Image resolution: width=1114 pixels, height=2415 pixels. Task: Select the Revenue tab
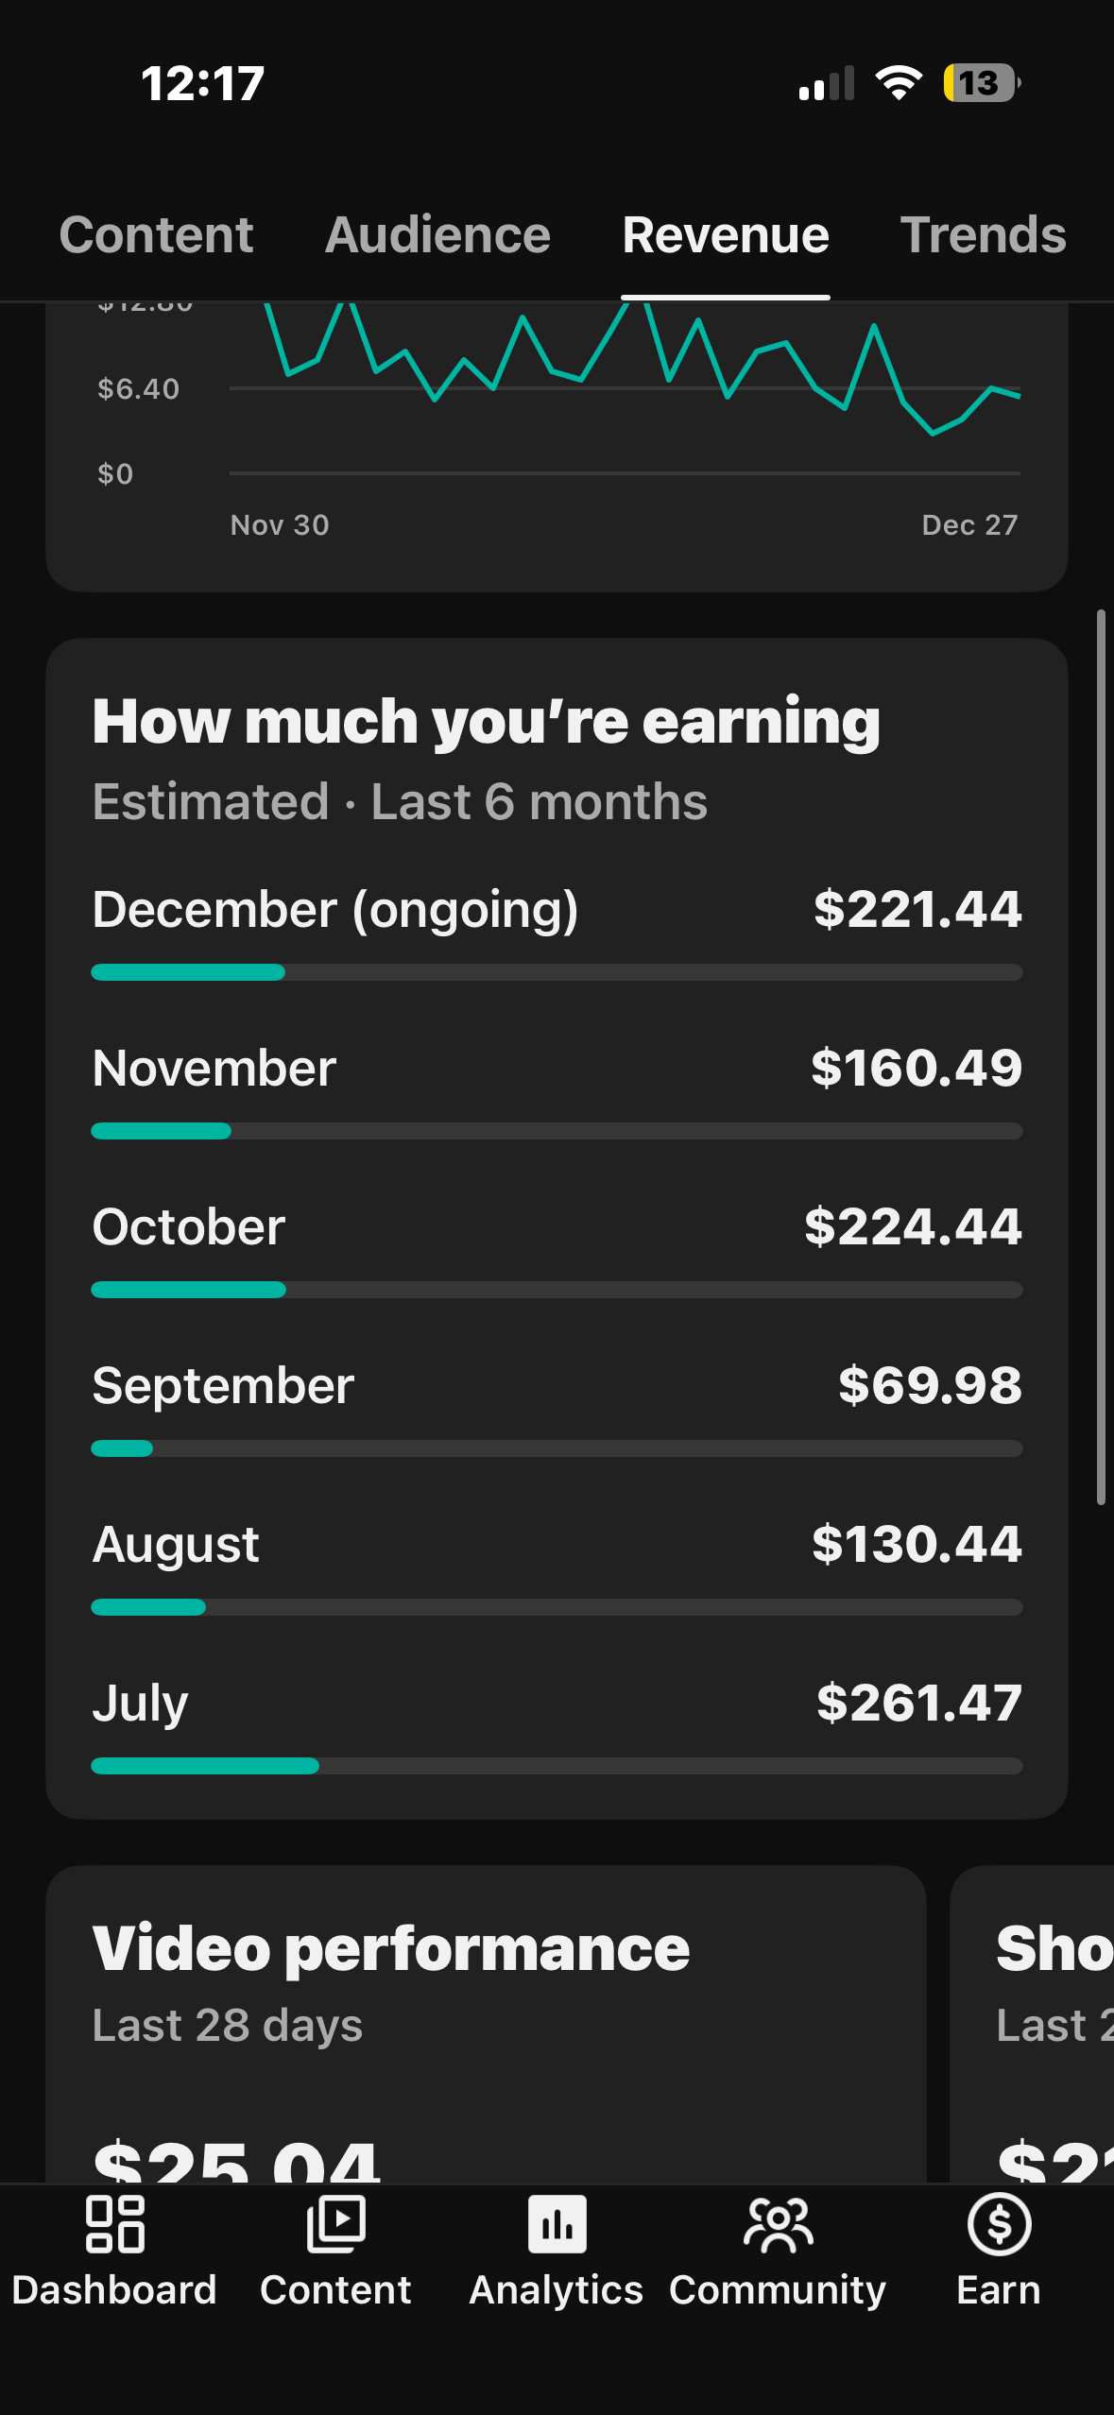[725, 234]
